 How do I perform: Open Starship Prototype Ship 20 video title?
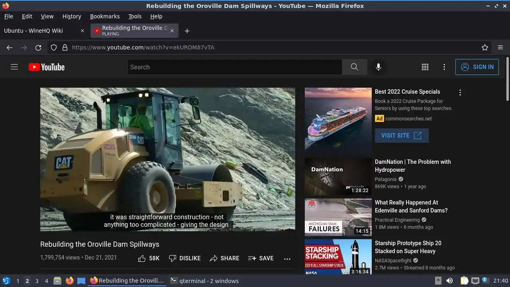click(x=408, y=247)
